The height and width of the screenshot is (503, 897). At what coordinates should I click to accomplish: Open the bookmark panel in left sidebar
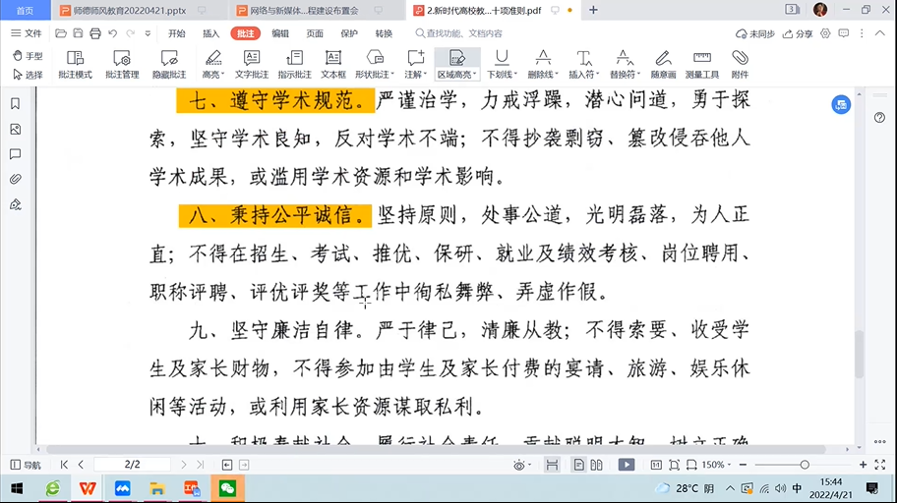click(15, 104)
